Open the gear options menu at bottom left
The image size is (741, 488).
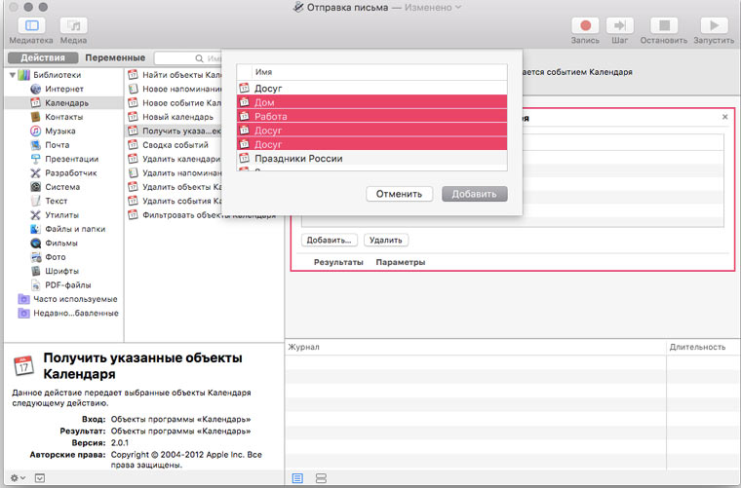(17, 478)
